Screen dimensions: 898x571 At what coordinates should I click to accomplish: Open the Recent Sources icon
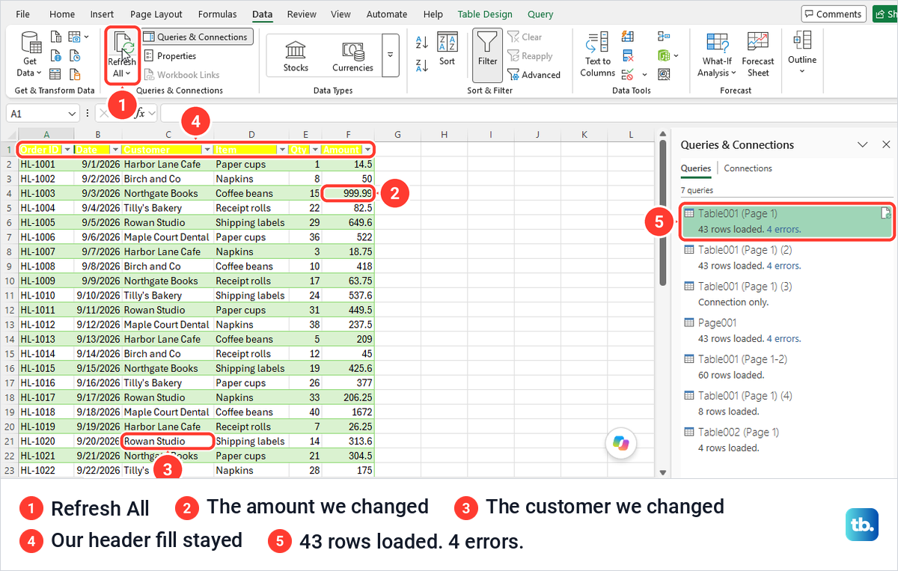(74, 55)
